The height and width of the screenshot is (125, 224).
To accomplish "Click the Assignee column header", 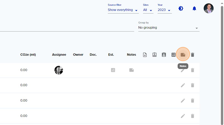I will coord(59,55).
